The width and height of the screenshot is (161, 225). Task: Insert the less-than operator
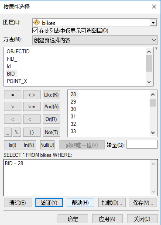click(x=13, y=119)
